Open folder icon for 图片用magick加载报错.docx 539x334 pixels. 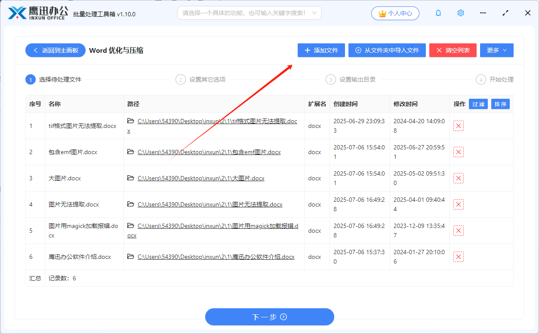[131, 226]
